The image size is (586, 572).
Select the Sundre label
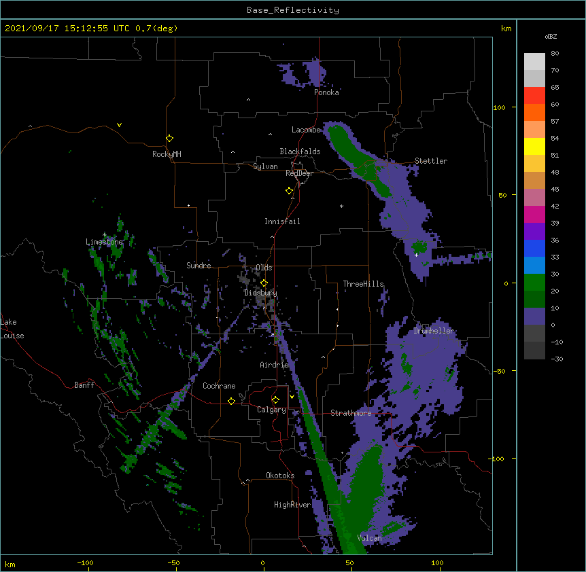[199, 266]
